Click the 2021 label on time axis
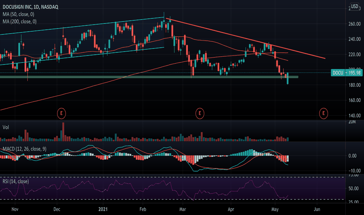The height and width of the screenshot is (215, 364). click(x=103, y=209)
